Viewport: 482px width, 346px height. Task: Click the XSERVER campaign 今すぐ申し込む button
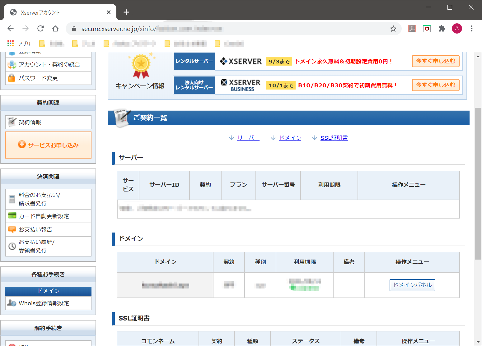point(436,61)
